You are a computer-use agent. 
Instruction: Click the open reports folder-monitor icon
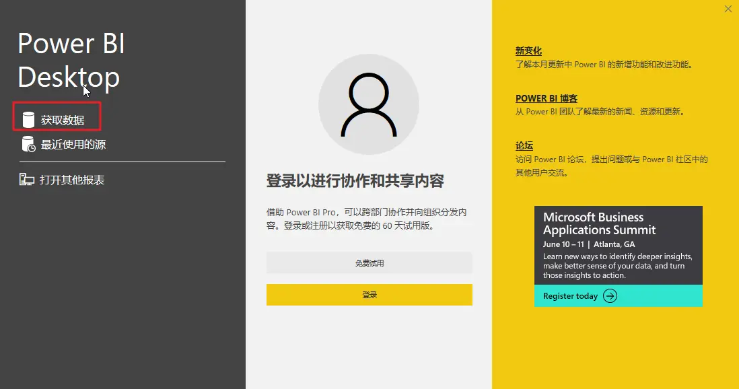(27, 180)
